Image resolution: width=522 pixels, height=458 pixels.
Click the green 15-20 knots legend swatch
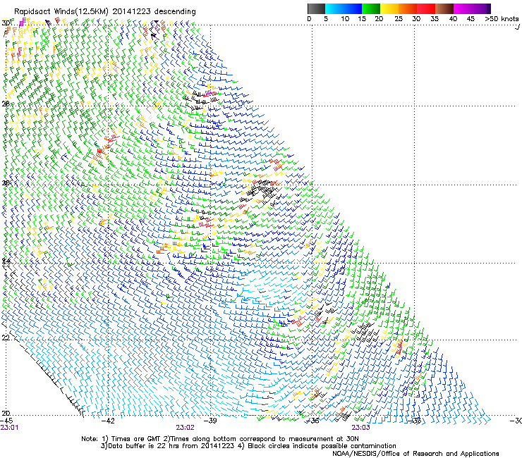371,8
